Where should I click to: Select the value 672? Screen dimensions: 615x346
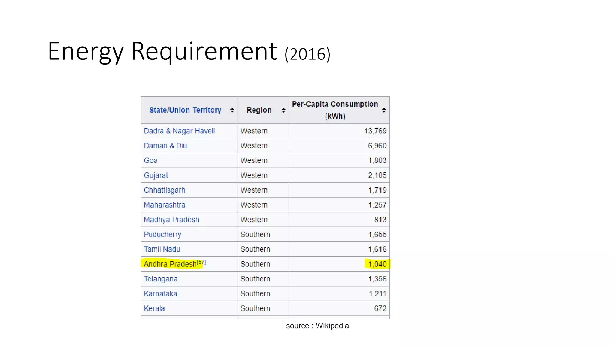[x=380, y=308]
